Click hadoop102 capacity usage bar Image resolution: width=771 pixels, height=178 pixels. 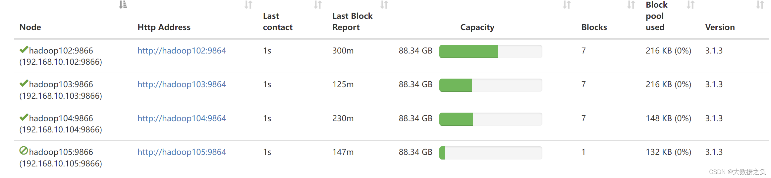(x=491, y=52)
